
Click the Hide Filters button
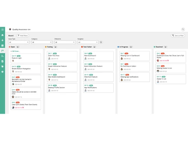pos(23,36)
